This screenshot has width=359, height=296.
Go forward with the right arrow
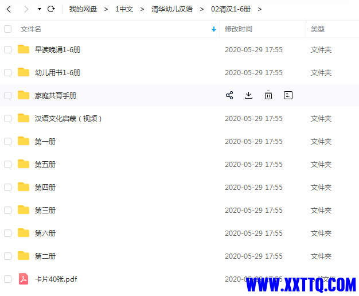(x=26, y=9)
